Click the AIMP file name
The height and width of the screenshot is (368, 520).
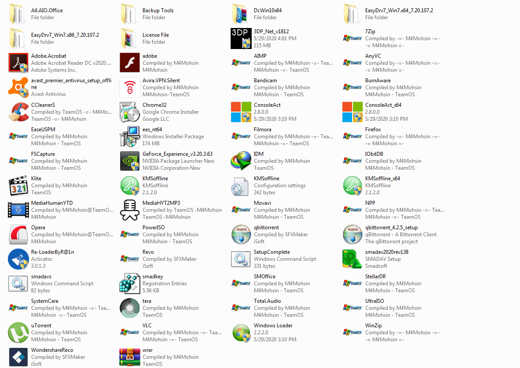pos(260,56)
